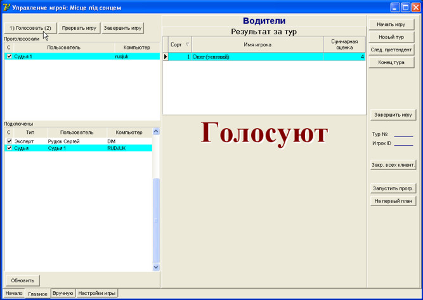423x300 pixels.
Task: Switch to the Начало tab
Action: (x=13, y=294)
